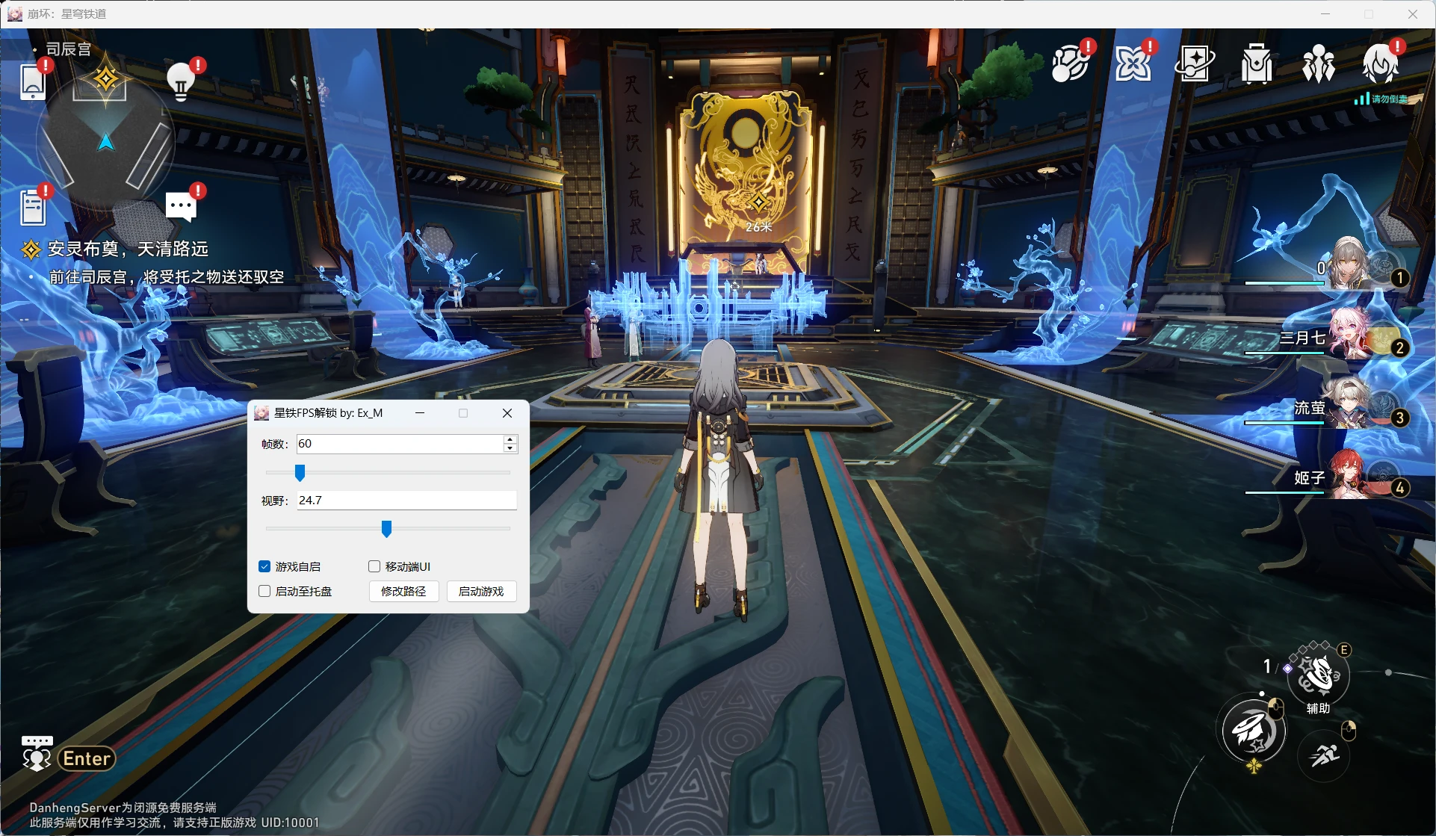
Task: Uncheck the 游戏自启 checkbox
Action: [264, 566]
